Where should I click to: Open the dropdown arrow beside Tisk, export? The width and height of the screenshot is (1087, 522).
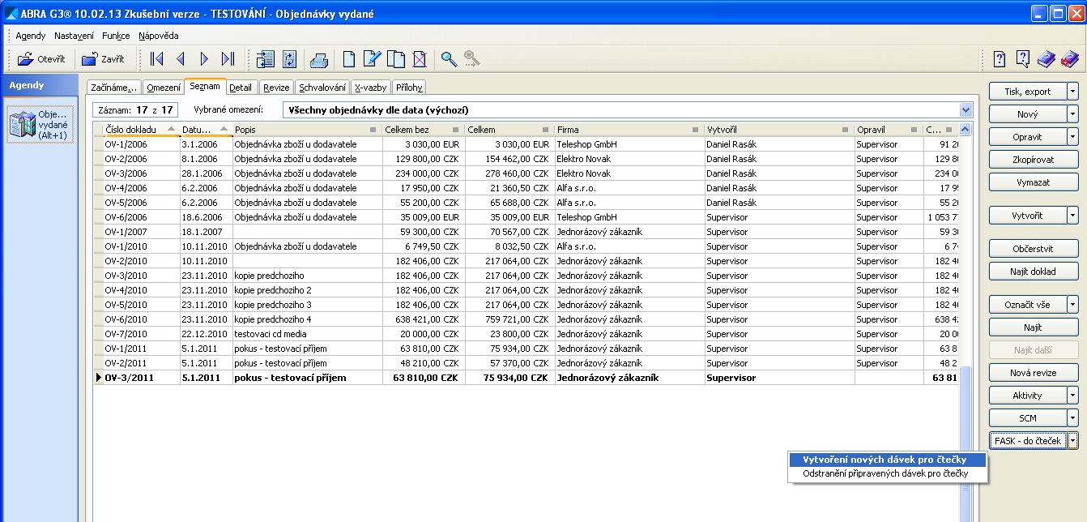pos(1072,92)
